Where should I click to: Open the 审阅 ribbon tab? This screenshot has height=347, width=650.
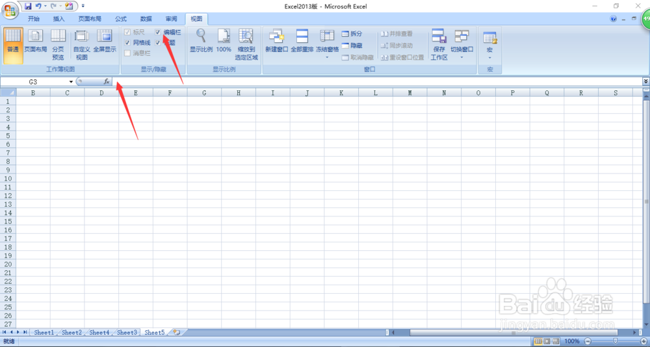pos(171,19)
